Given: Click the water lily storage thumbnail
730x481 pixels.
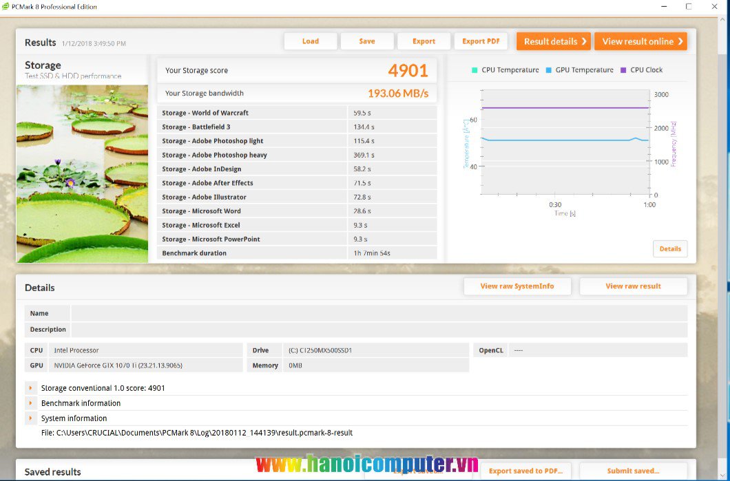Looking at the screenshot, I should (83, 174).
